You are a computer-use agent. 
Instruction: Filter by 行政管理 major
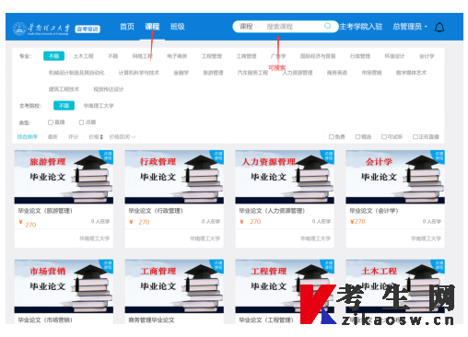(x=360, y=56)
